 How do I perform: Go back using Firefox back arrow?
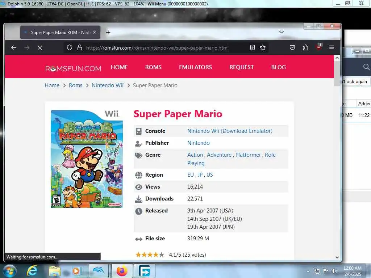point(14,48)
